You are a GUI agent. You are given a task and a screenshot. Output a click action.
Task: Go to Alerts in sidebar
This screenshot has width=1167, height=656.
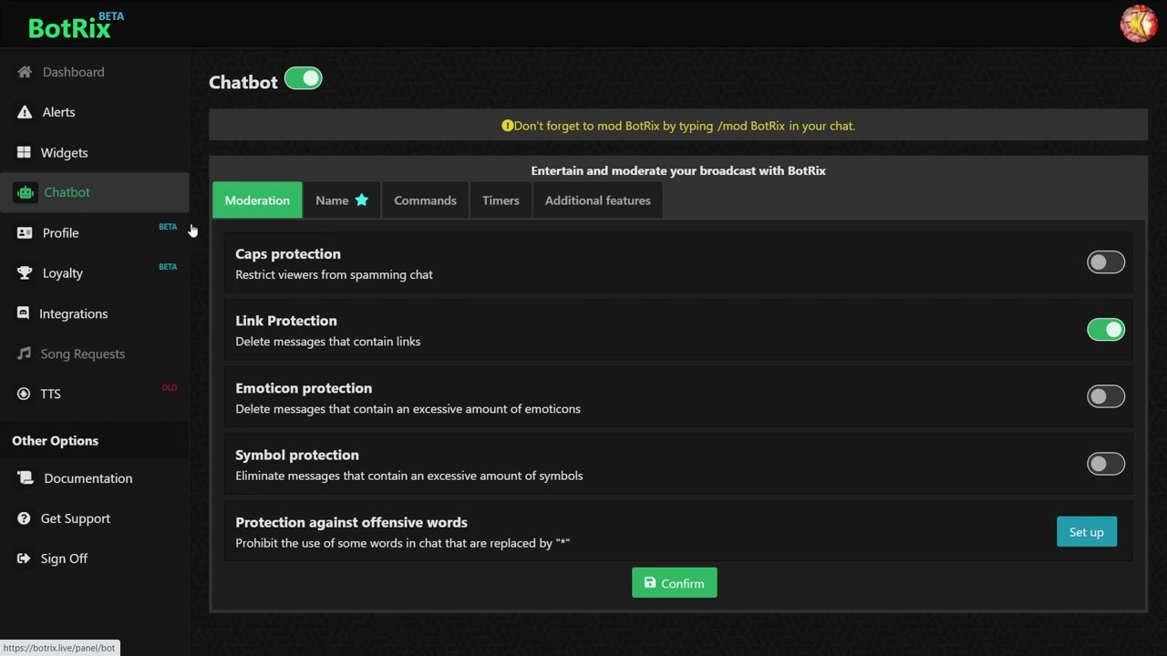[58, 112]
